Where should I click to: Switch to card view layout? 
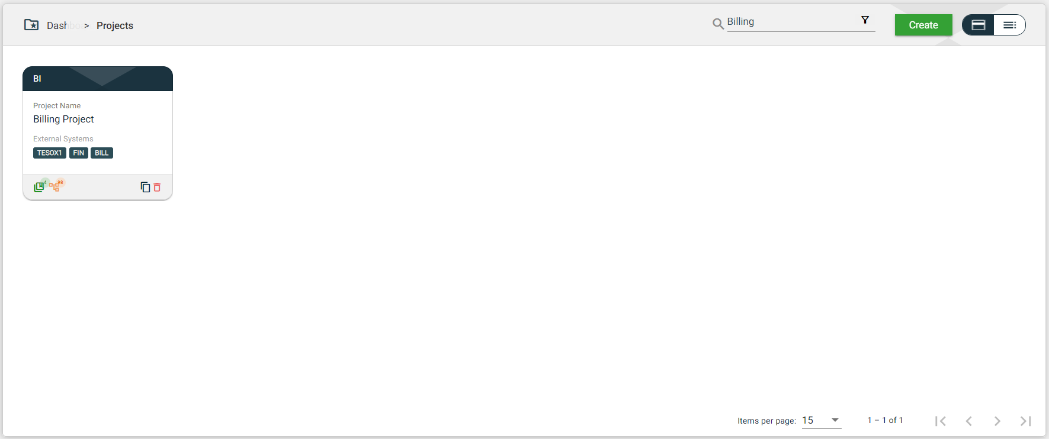979,25
